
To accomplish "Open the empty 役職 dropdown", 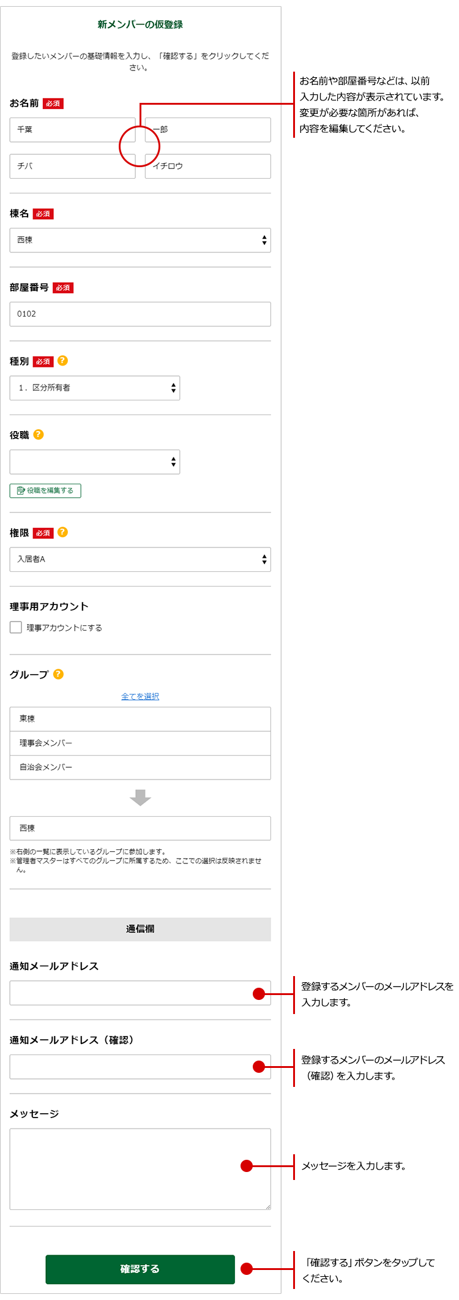I will (x=95, y=462).
